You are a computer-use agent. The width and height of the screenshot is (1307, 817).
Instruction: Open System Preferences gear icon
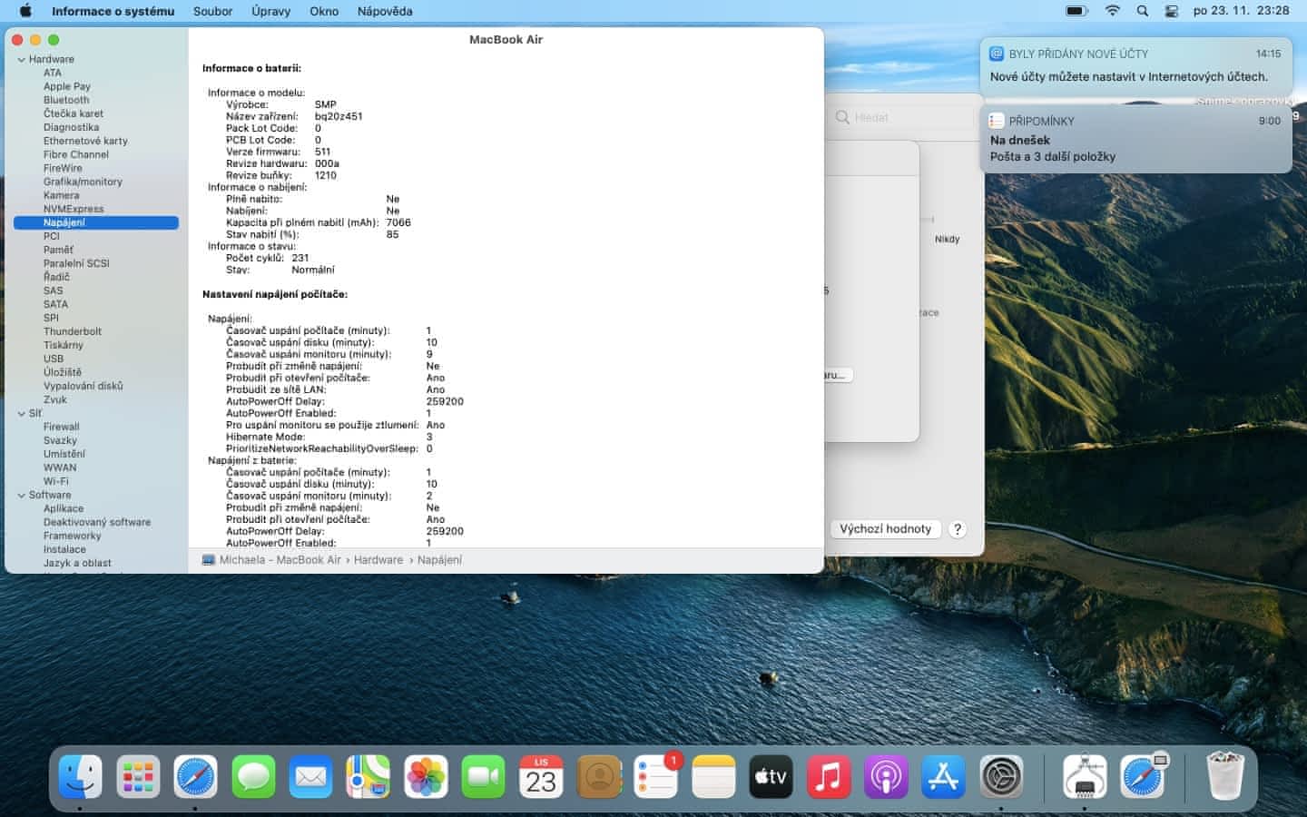coord(1001,777)
